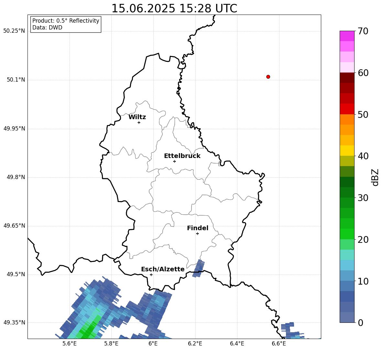383x350 pixels.
Task: Click the 50.25°N latitude label
Action: click(14, 31)
